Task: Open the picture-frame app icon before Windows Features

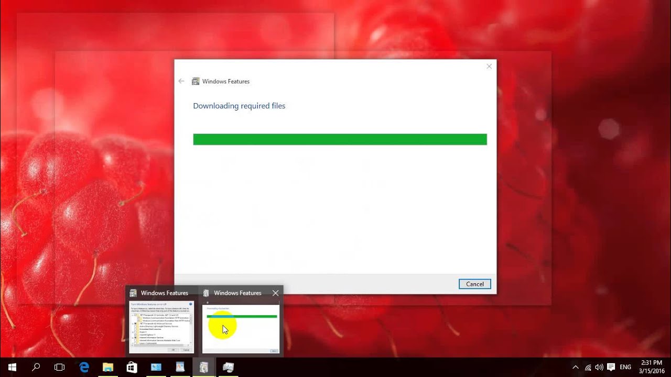Action: coord(180,368)
